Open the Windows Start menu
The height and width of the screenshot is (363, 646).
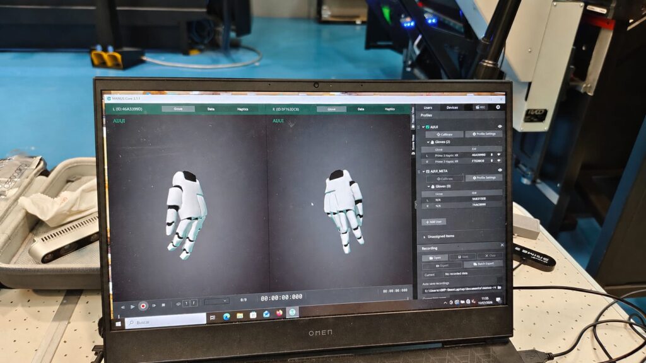pyautogui.click(x=118, y=325)
